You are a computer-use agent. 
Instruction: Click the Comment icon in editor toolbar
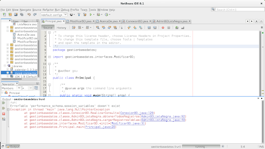pyautogui.click(x=177, y=28)
